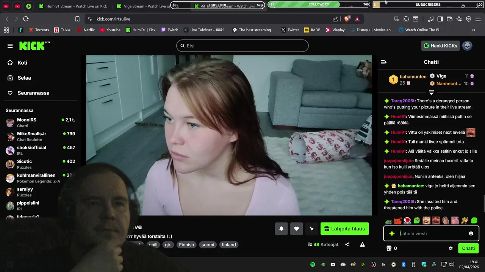The image size is (485, 272).
Task: Open the Twitch bookmark
Action: pyautogui.click(x=169, y=30)
